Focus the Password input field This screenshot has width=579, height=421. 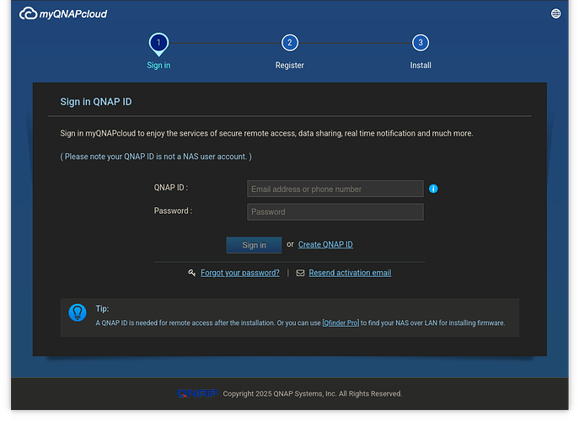coord(335,212)
